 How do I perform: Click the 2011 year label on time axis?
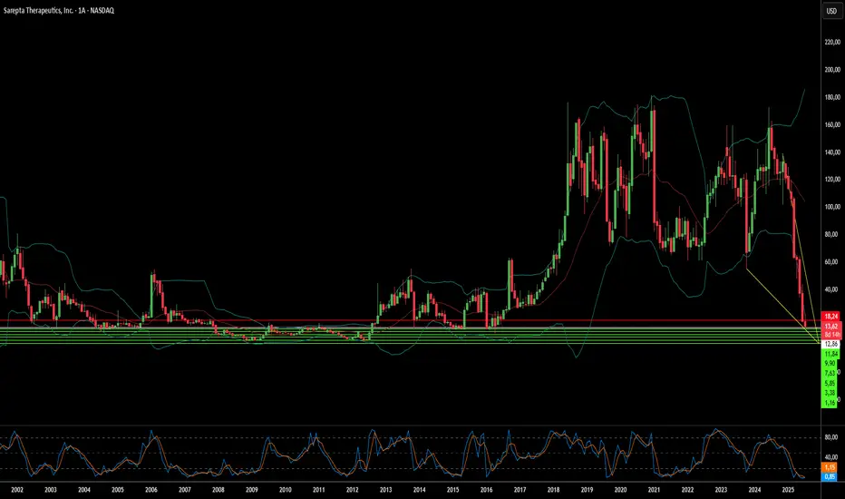click(x=318, y=490)
